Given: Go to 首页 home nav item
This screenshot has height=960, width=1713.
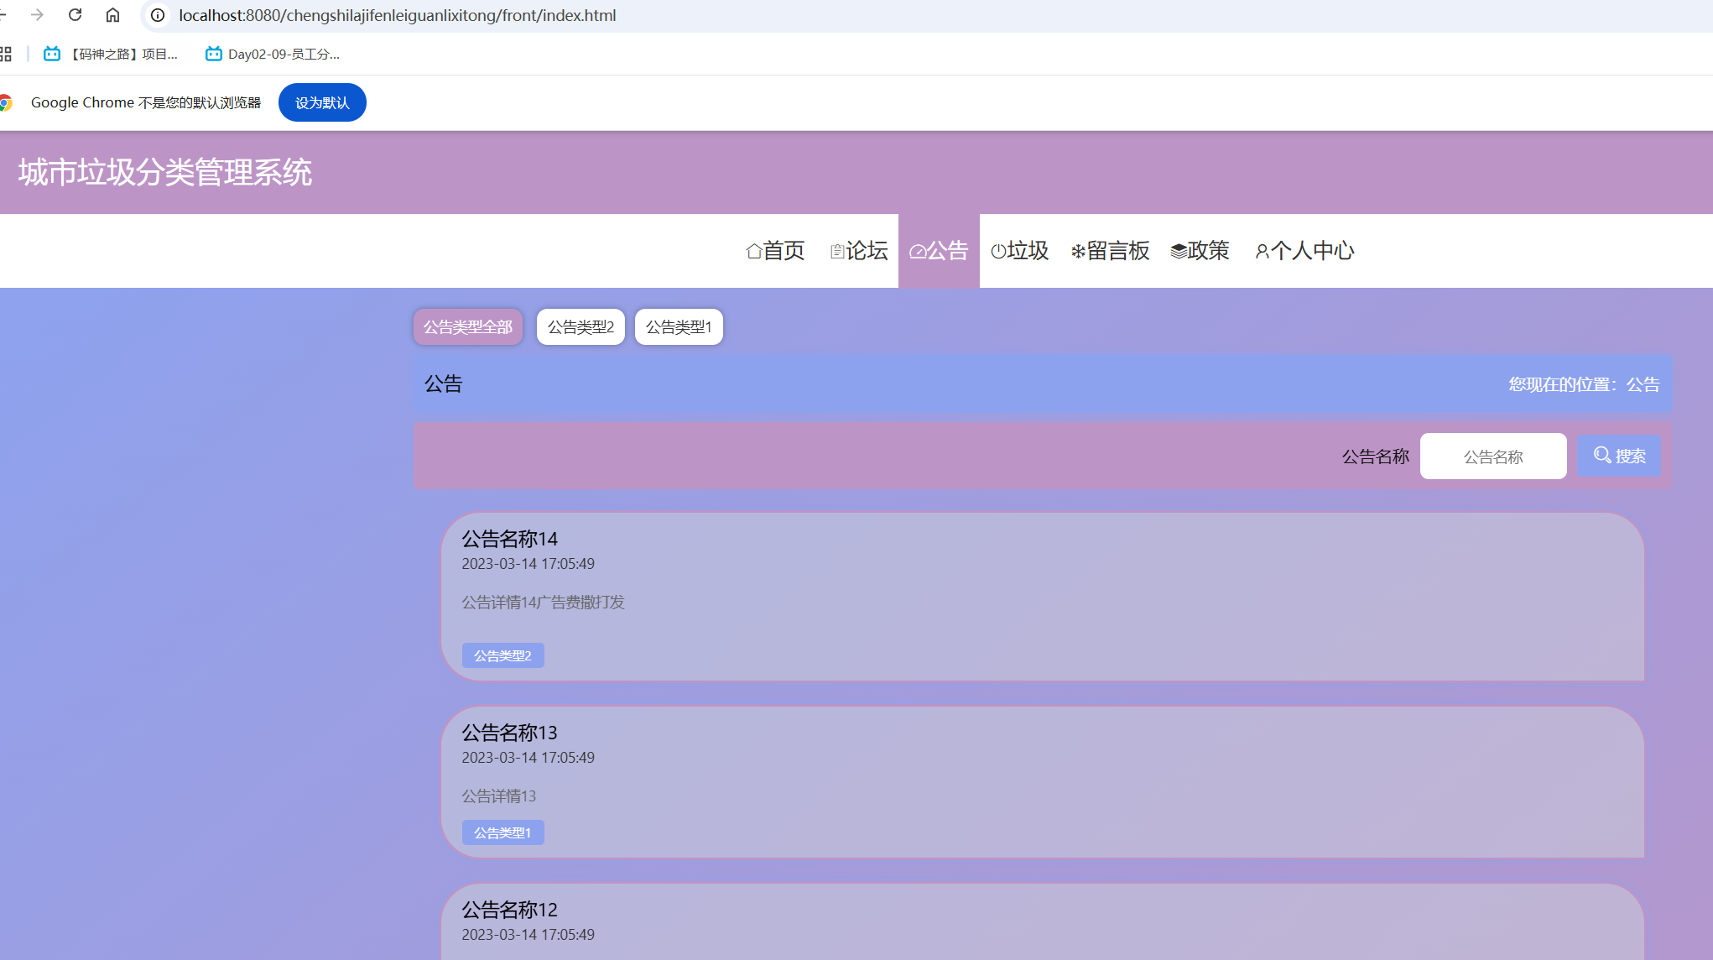Looking at the screenshot, I should [x=775, y=250].
